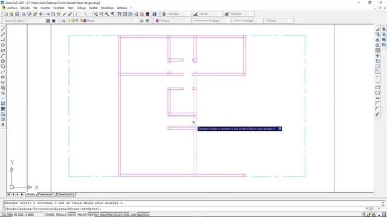The height and width of the screenshot is (217, 387).
Task: Switch to the Presentación2 layout tab
Action: click(x=66, y=194)
